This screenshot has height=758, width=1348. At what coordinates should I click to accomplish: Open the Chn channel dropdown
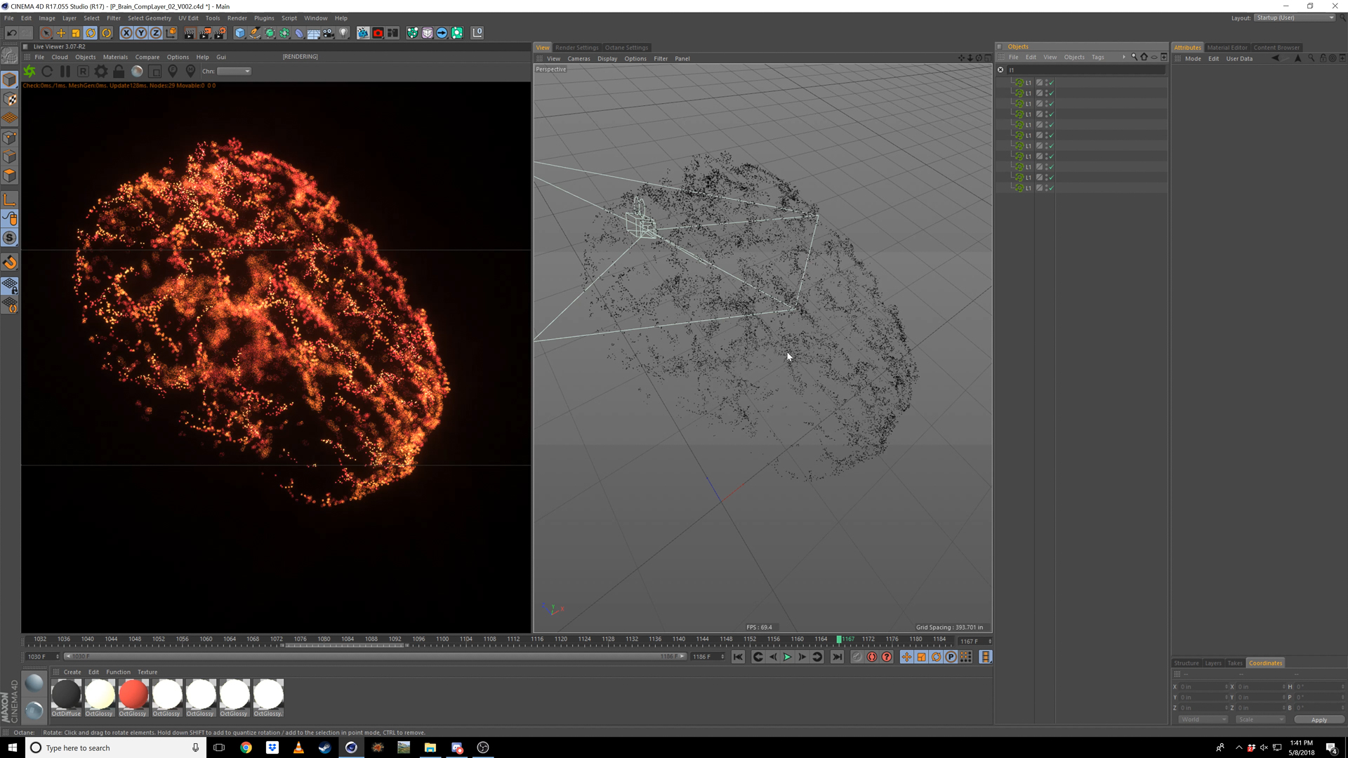(x=234, y=72)
